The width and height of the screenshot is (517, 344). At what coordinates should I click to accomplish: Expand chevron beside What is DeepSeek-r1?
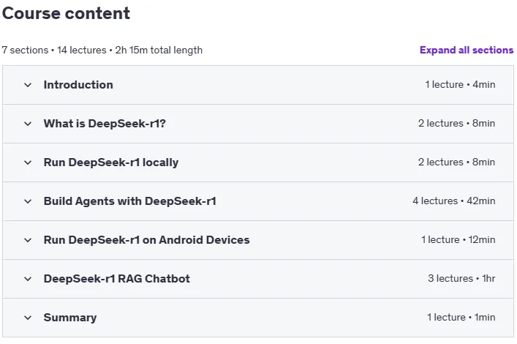[x=28, y=124]
